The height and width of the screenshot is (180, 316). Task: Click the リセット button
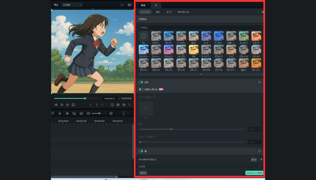(143, 173)
